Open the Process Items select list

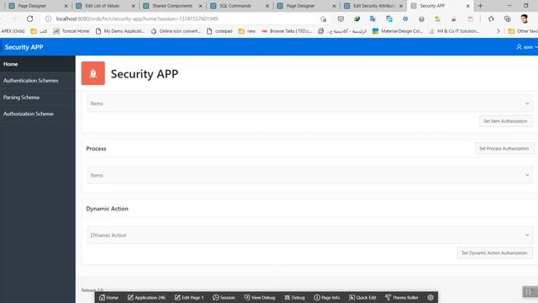(x=310, y=175)
